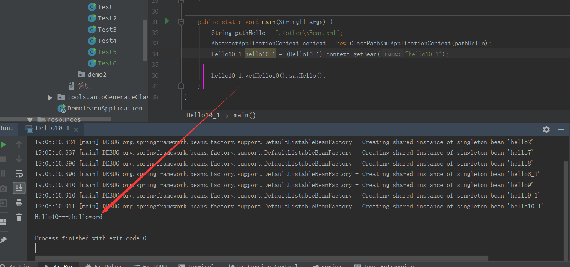Run main with the green gutter arrow
This screenshot has width=570, height=267.
coord(167,21)
